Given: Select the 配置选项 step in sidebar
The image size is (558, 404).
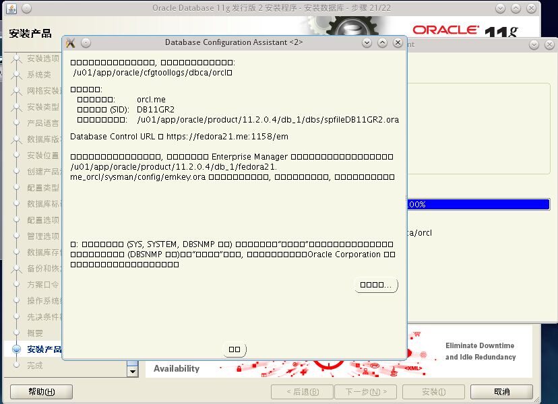Looking at the screenshot, I should coord(43,220).
